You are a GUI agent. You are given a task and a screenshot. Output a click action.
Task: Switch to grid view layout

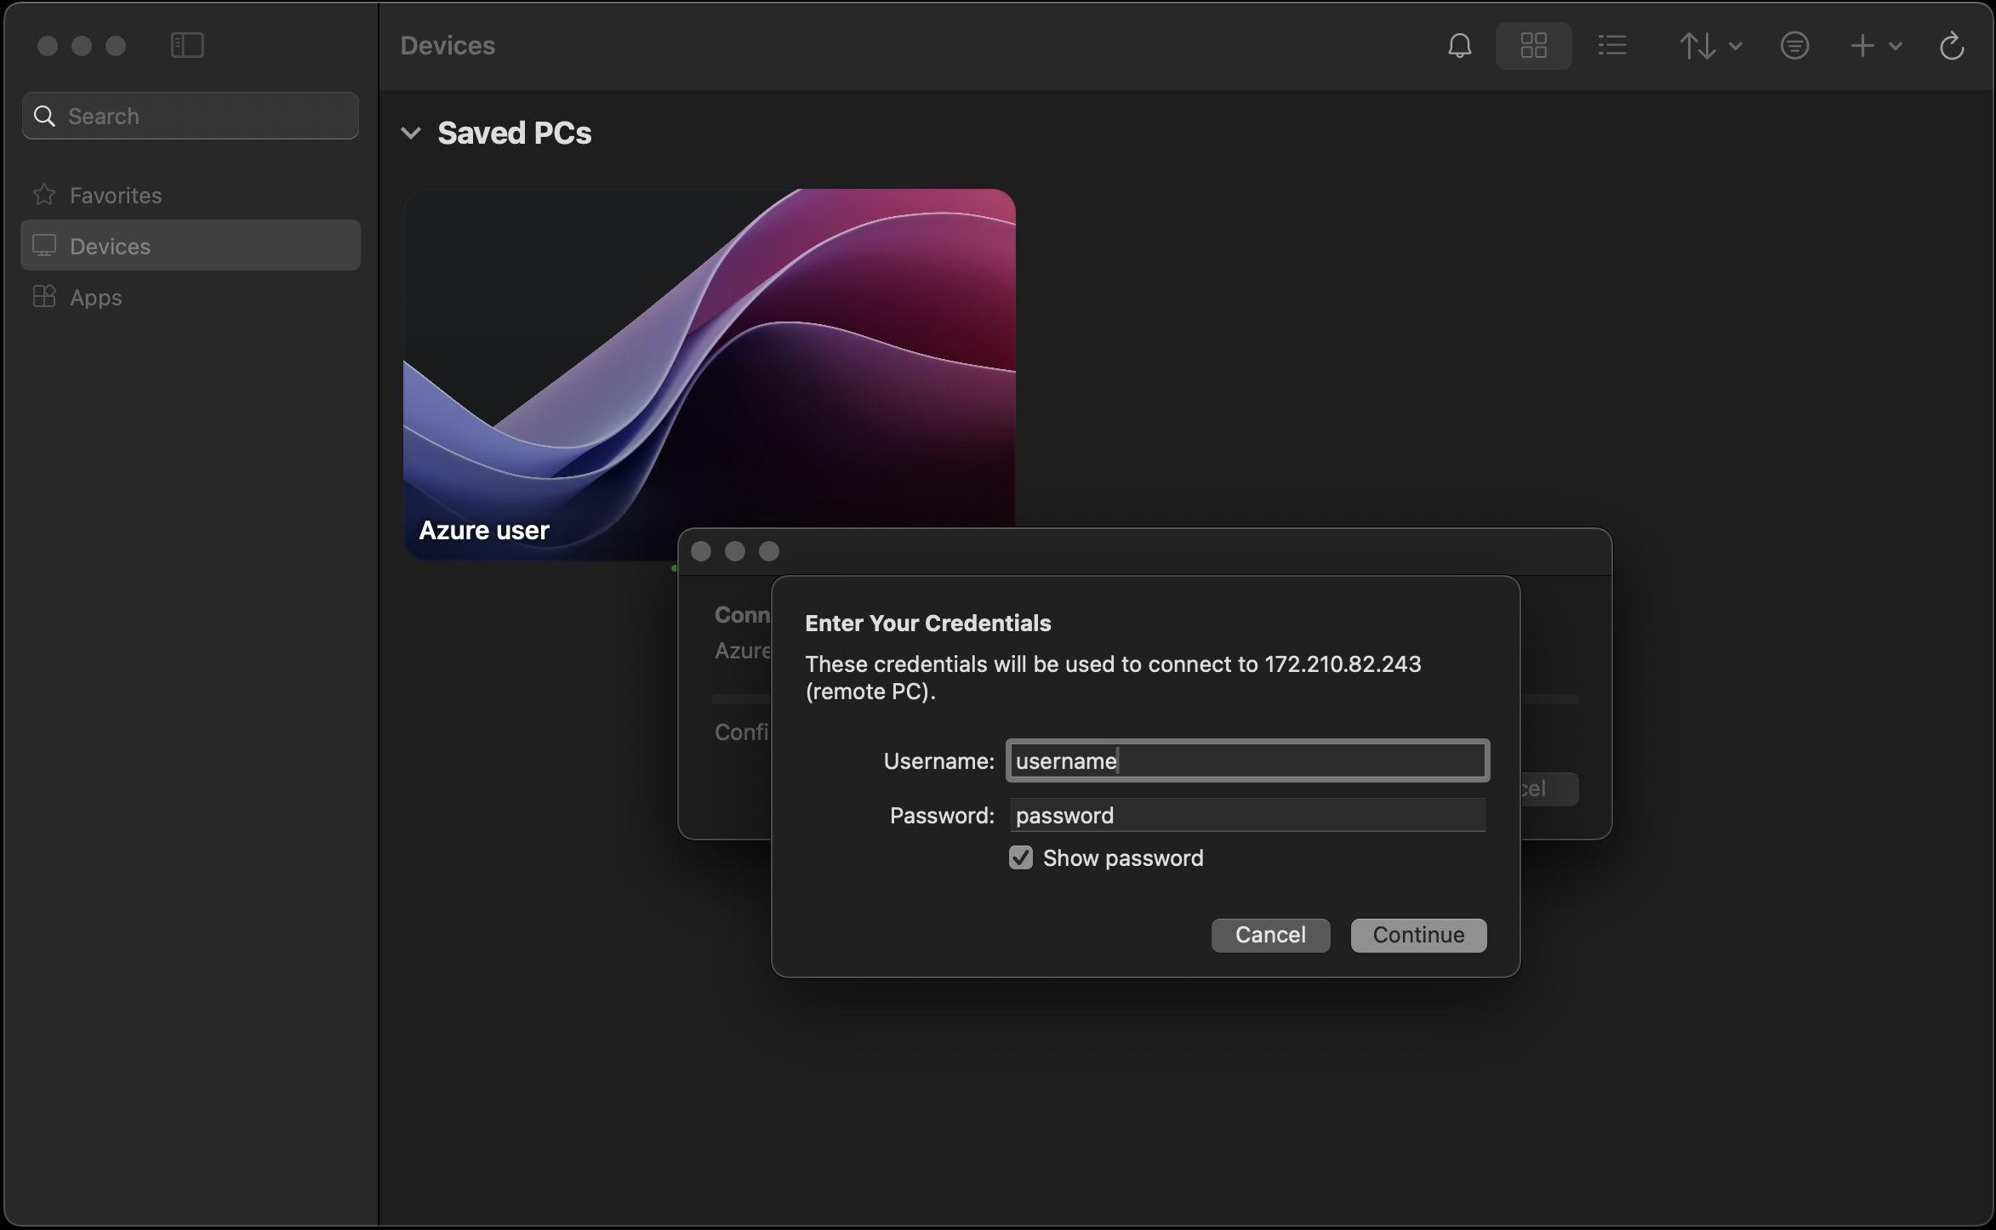pyautogui.click(x=1533, y=46)
